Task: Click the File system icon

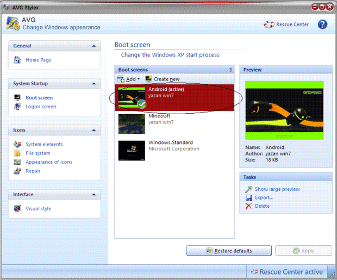Action: (x=17, y=153)
